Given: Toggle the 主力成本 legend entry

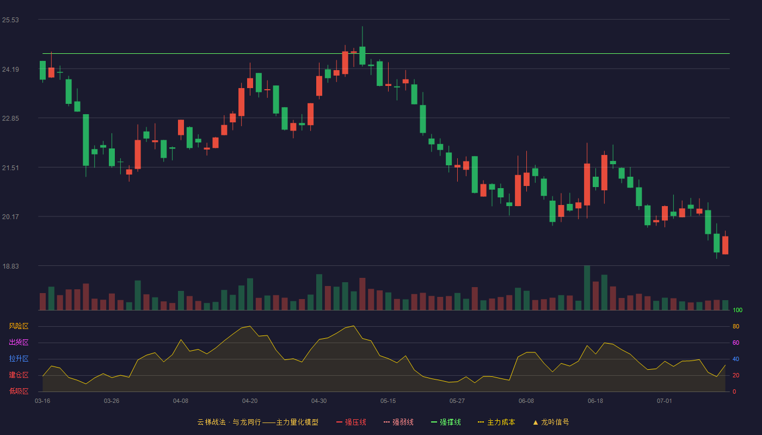Looking at the screenshot, I should [496, 422].
